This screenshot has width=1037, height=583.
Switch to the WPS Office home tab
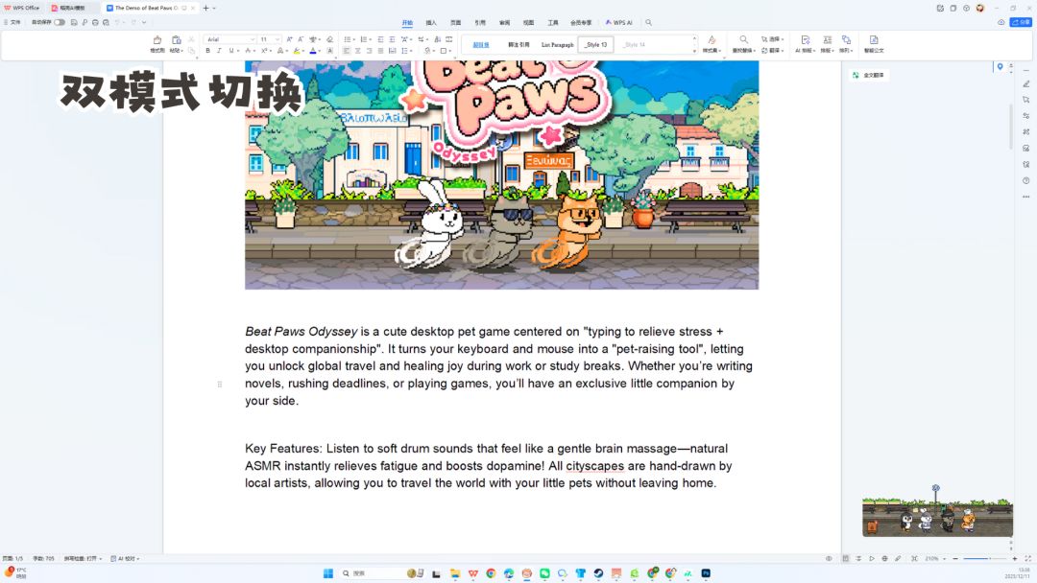[x=22, y=8]
